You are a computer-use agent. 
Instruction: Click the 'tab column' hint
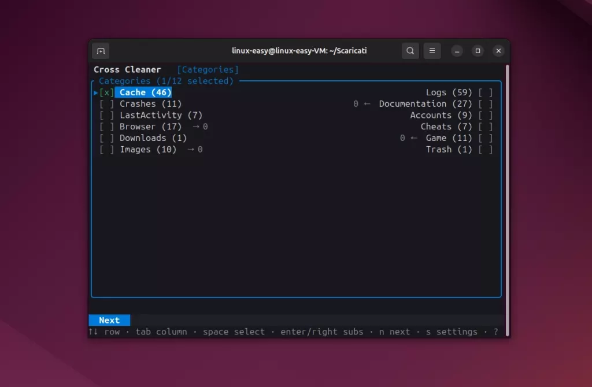tap(161, 332)
